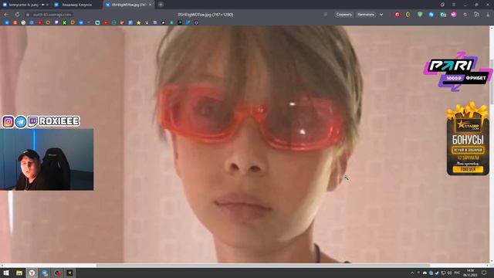Click the Напечатать print button
The height and width of the screenshot is (278, 494).
[x=366, y=15]
